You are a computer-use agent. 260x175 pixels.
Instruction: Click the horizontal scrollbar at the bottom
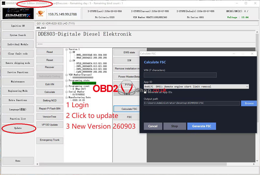(x=133, y=164)
